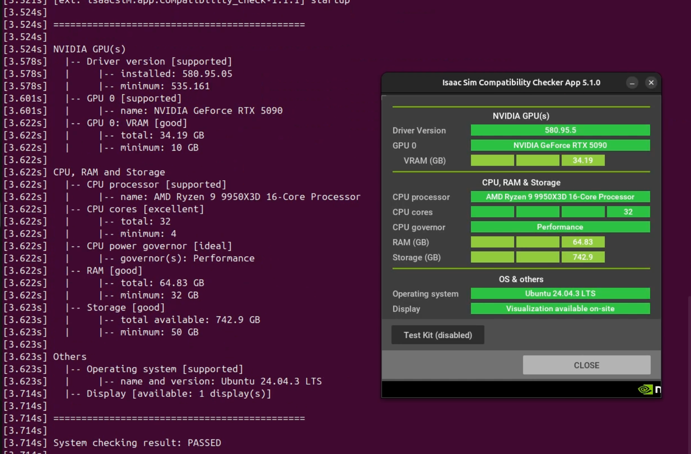The image size is (691, 454).
Task: Click the first VRAM level segment
Action: point(492,161)
